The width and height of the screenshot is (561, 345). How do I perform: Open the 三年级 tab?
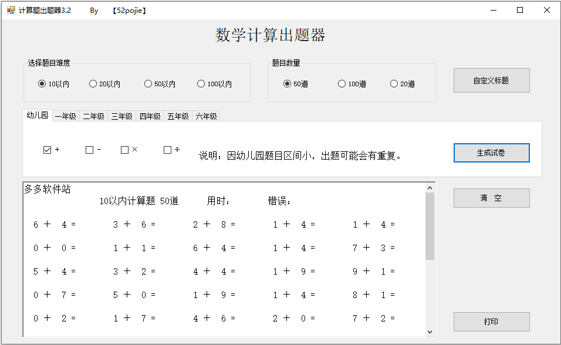click(x=122, y=116)
